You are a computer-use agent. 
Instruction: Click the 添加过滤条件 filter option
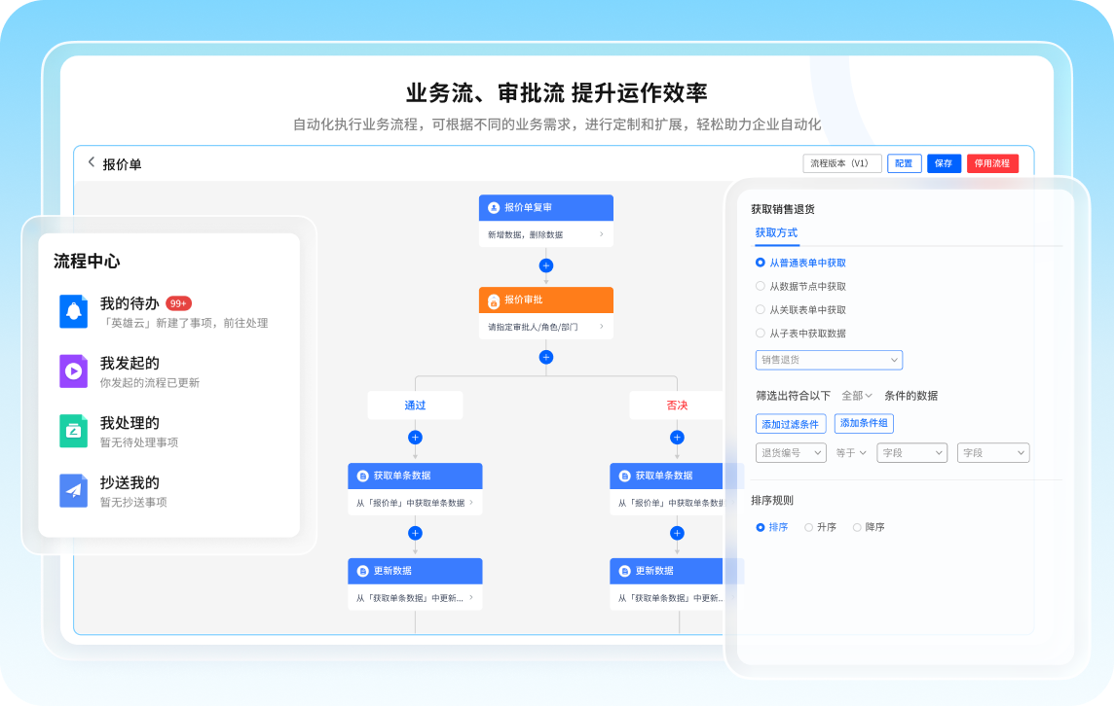[x=791, y=424]
